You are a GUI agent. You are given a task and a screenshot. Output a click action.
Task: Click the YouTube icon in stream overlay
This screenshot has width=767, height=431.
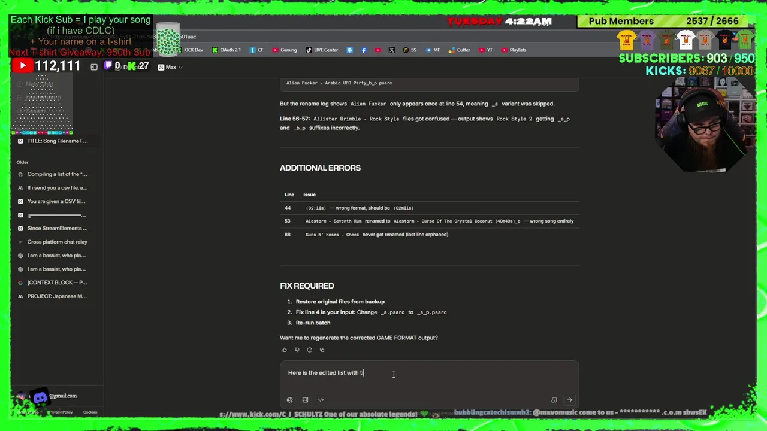pos(22,66)
